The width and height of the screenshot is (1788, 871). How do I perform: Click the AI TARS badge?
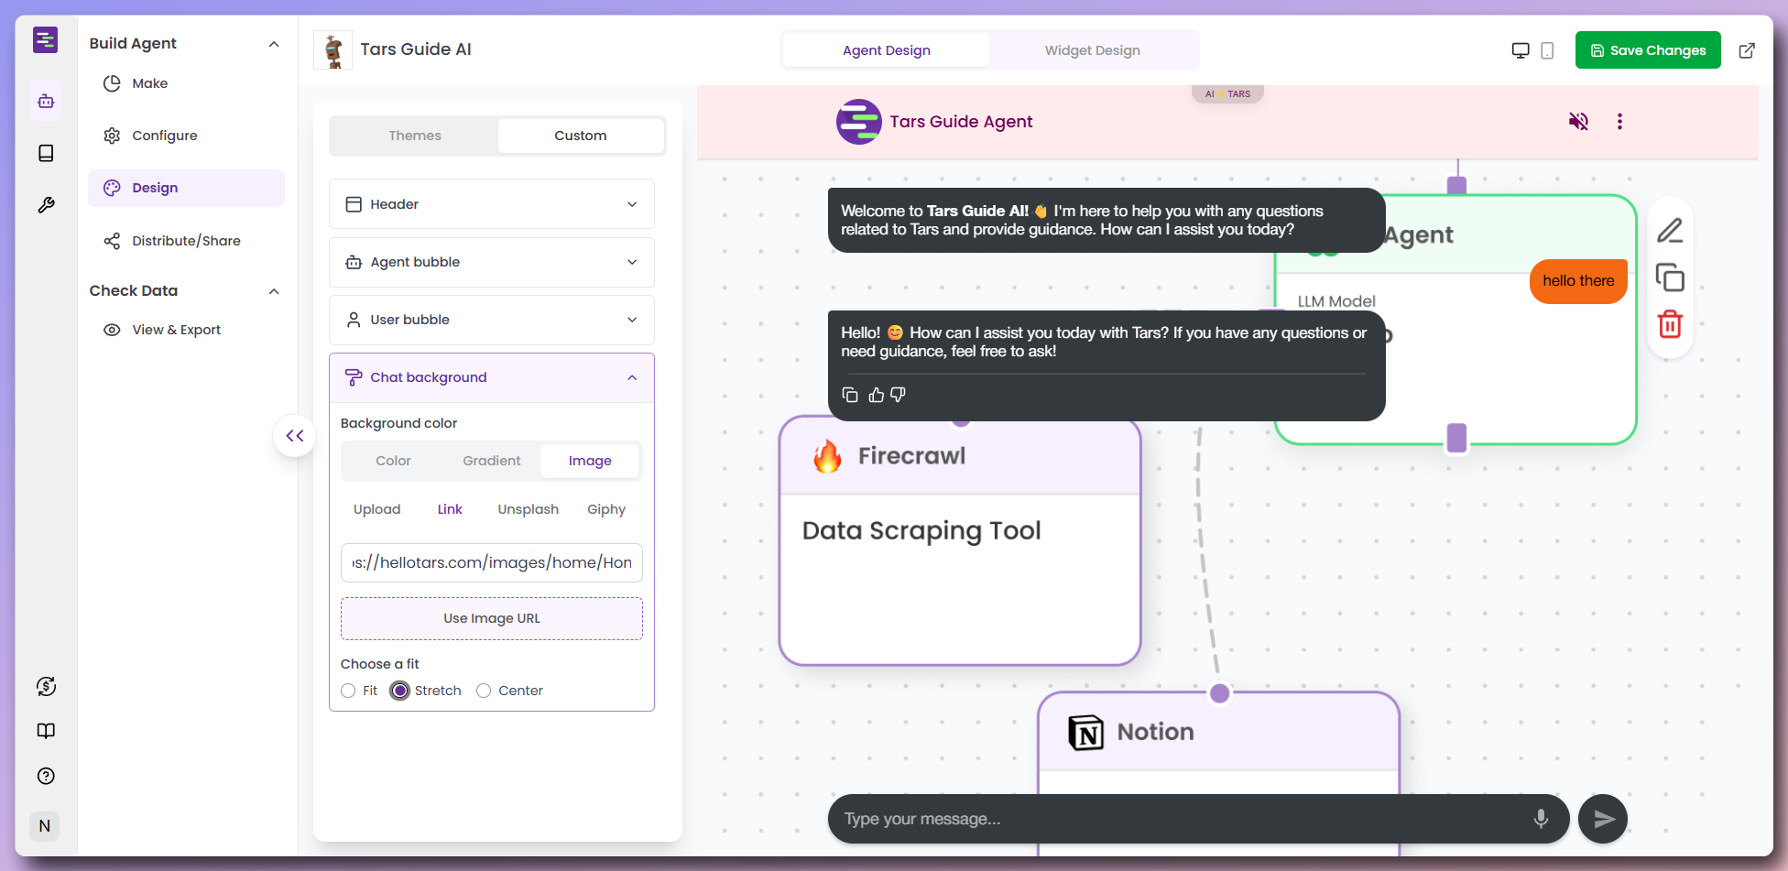click(1227, 93)
